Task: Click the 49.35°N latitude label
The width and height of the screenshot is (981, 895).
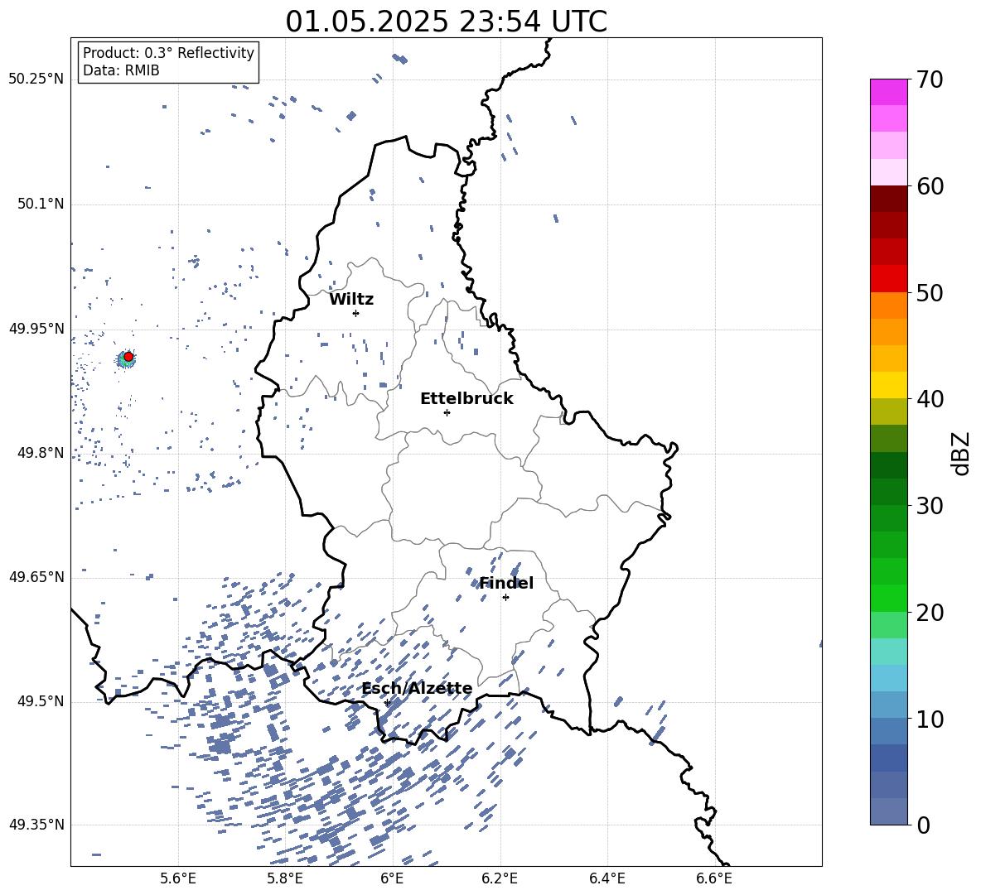Action: coord(36,825)
